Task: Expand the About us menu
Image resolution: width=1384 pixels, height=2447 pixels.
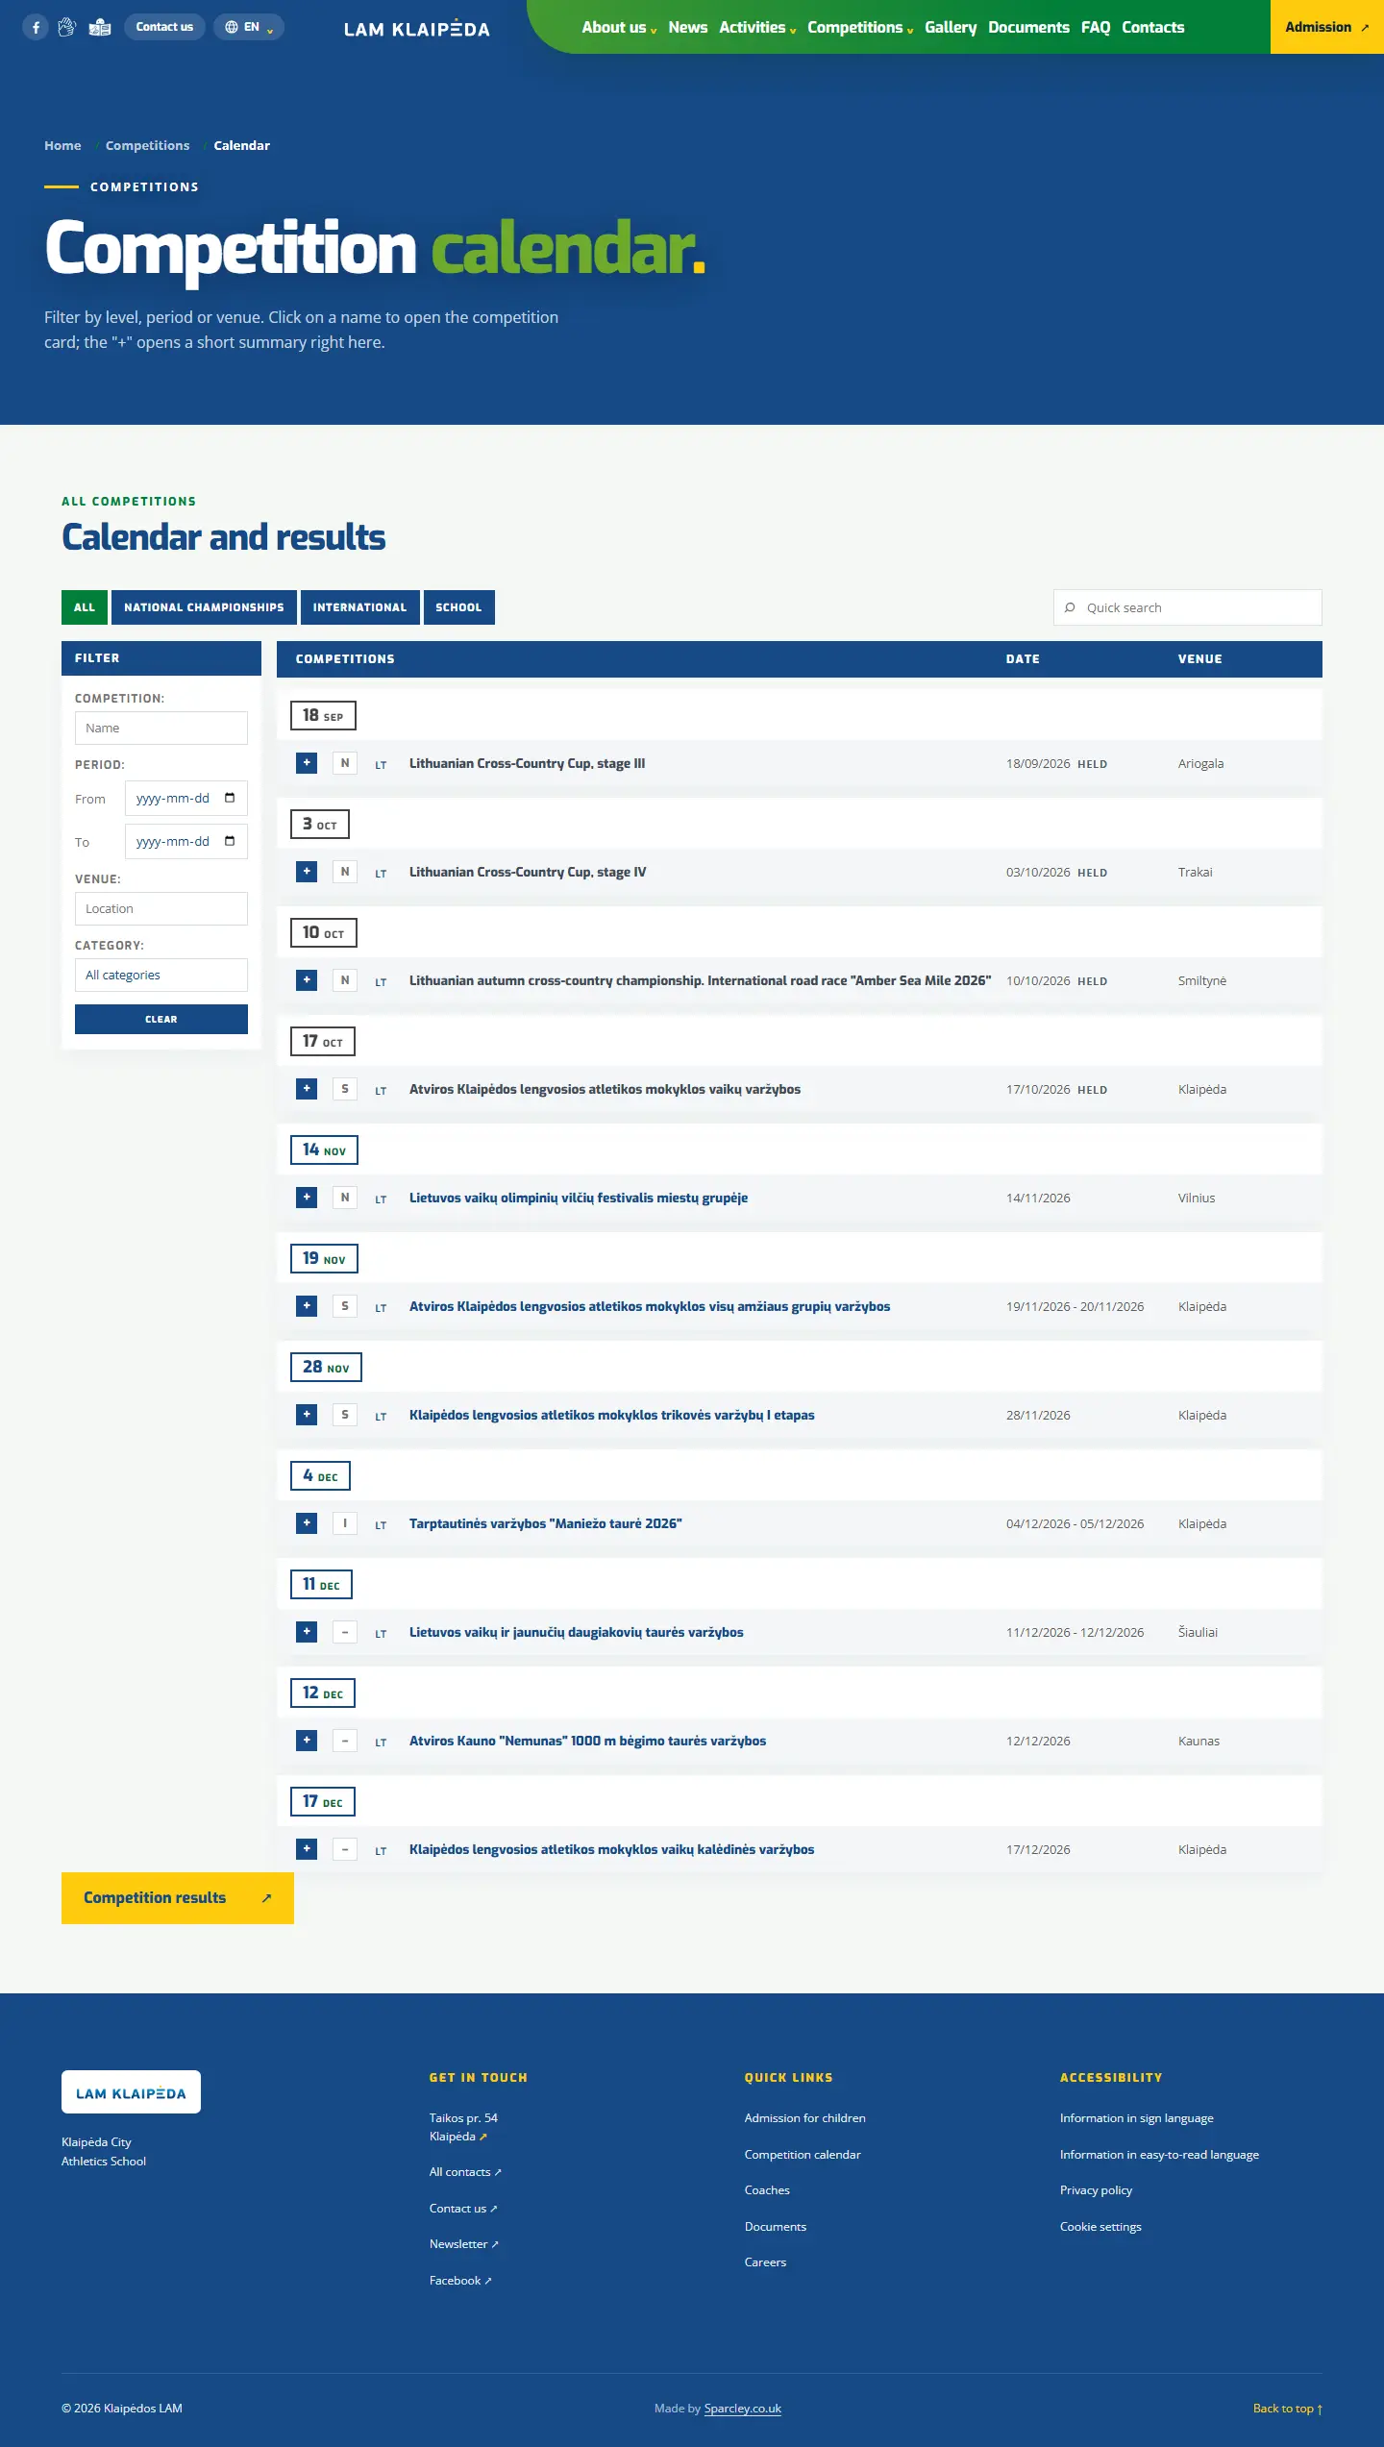Action: 619,27
